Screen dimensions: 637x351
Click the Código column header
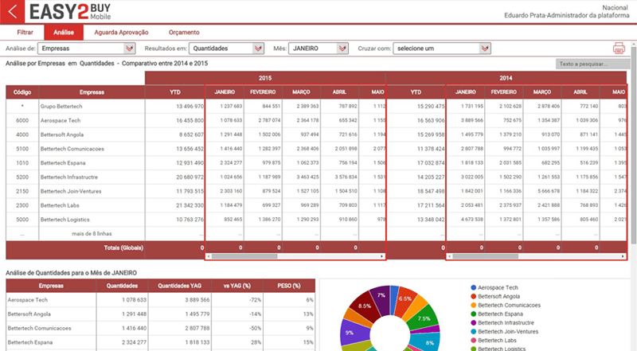[x=22, y=92]
